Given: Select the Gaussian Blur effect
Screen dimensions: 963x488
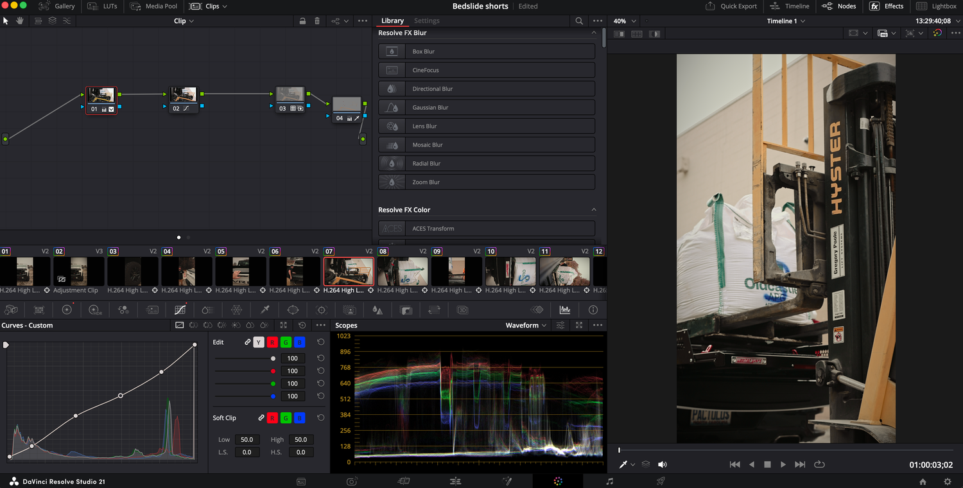Looking at the screenshot, I should 487,108.
